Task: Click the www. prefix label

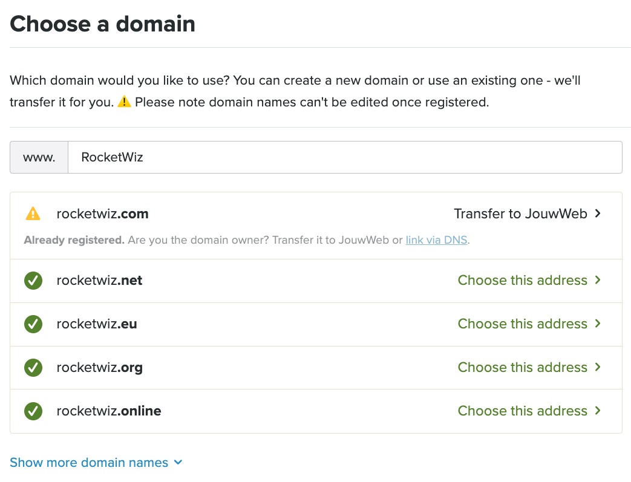Action: pos(39,157)
